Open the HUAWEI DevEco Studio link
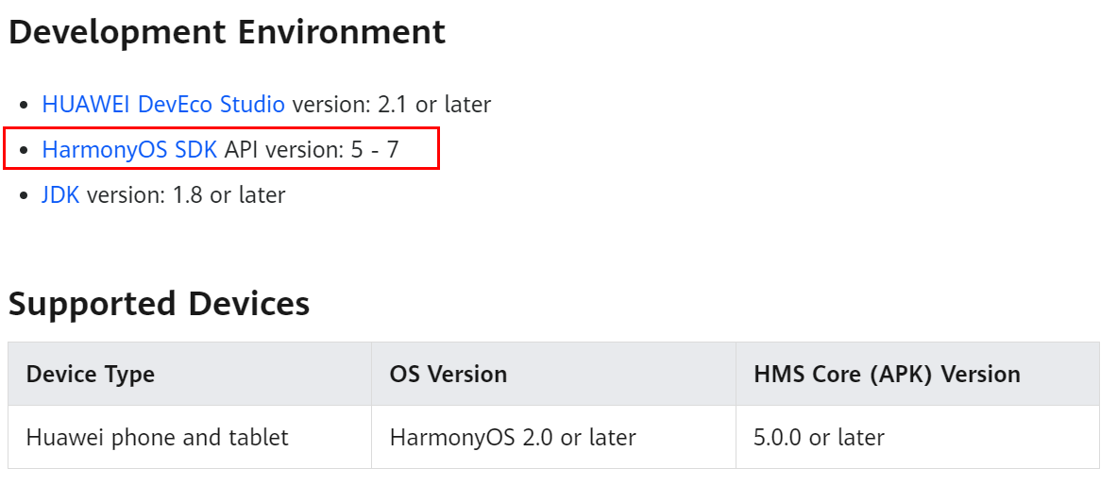This screenshot has height=485, width=1117. coord(162,104)
